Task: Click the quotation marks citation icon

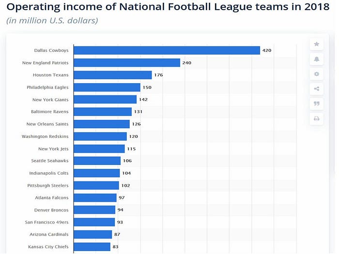Action: tap(317, 104)
